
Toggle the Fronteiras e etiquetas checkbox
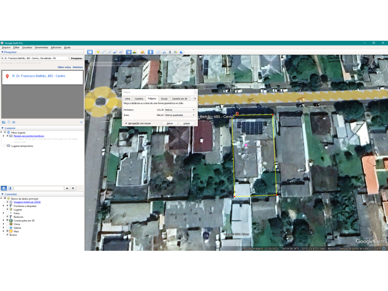7,206
